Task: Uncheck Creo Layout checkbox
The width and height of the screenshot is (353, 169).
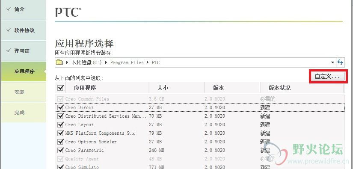Action: 60,125
